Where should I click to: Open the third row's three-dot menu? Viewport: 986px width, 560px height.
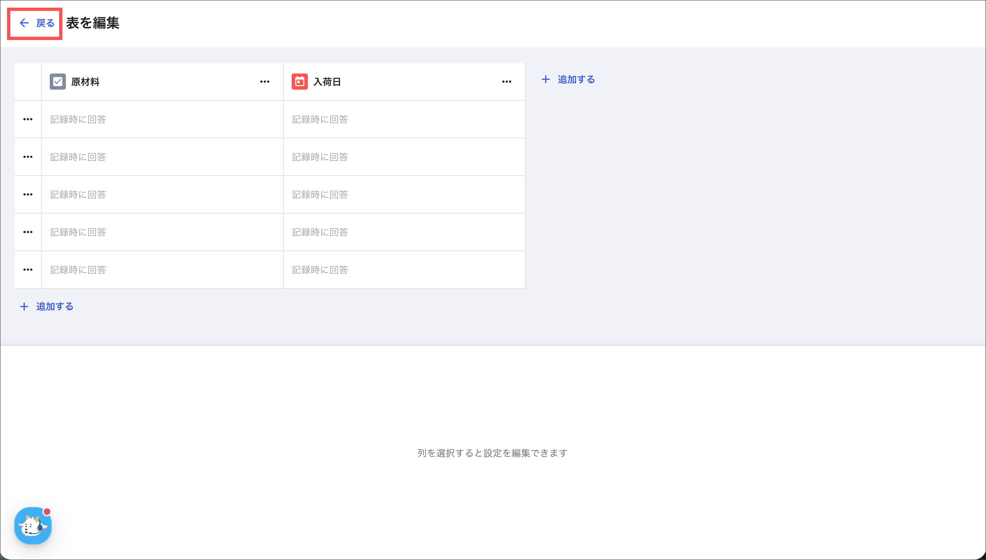point(28,195)
